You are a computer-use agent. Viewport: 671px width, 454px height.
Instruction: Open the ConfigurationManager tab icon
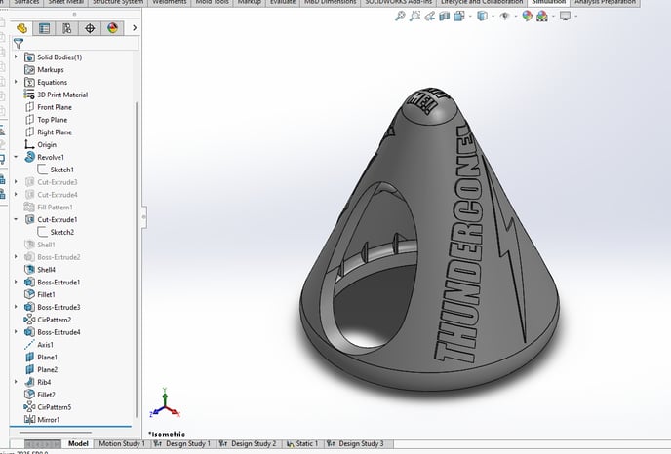(x=66, y=28)
